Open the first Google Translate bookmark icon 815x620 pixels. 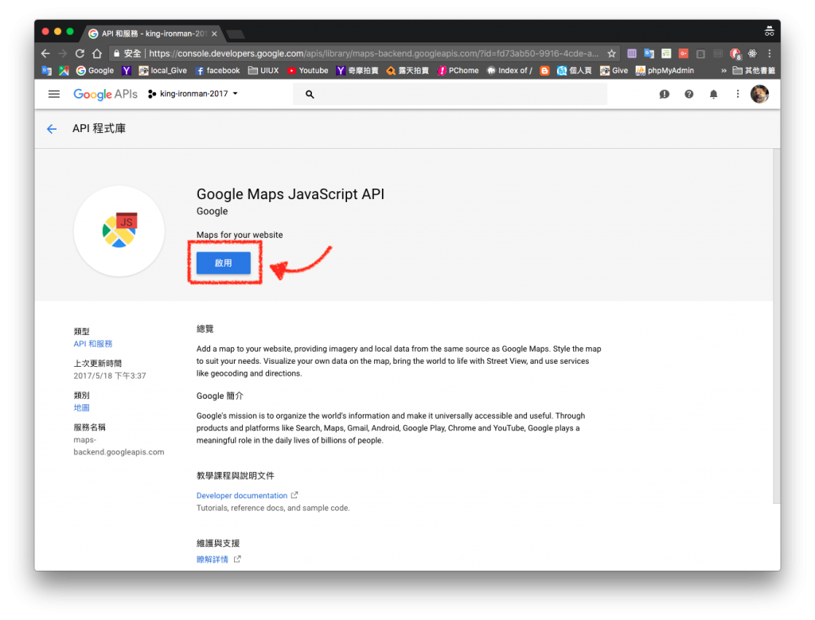tap(46, 71)
